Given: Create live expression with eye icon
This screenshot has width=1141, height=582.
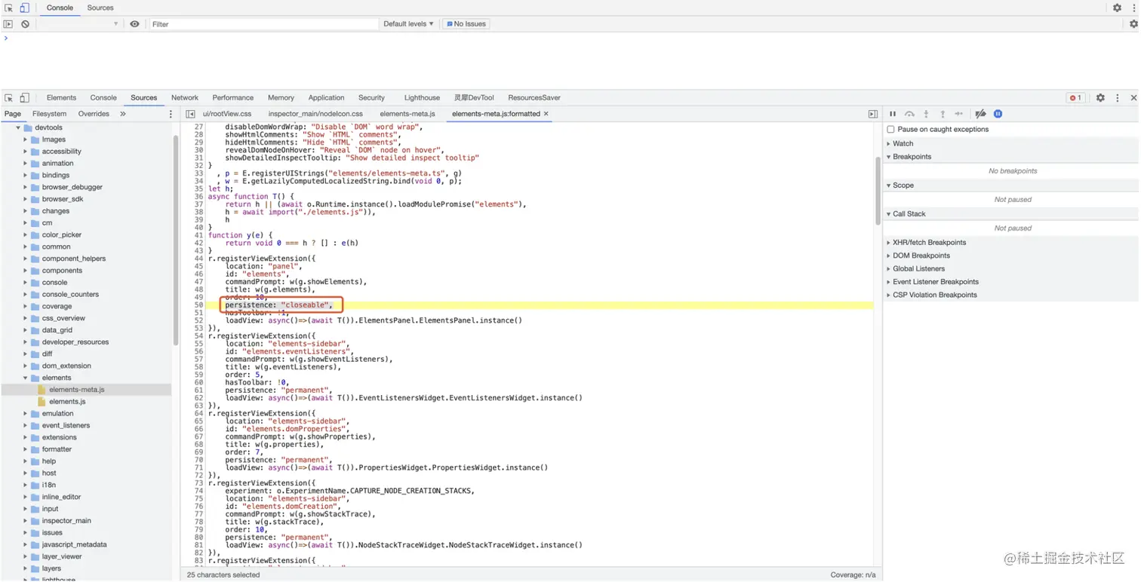Looking at the screenshot, I should pyautogui.click(x=134, y=24).
